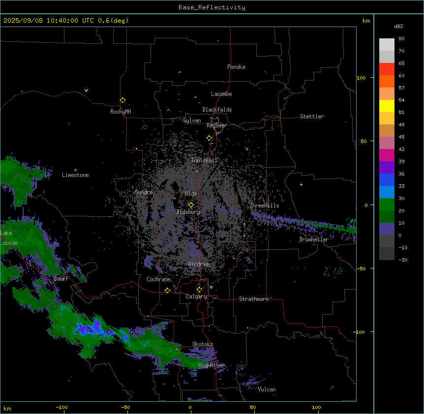Click the red 65 dBZ legend swatch
This screenshot has height=414, width=424.
click(387, 69)
